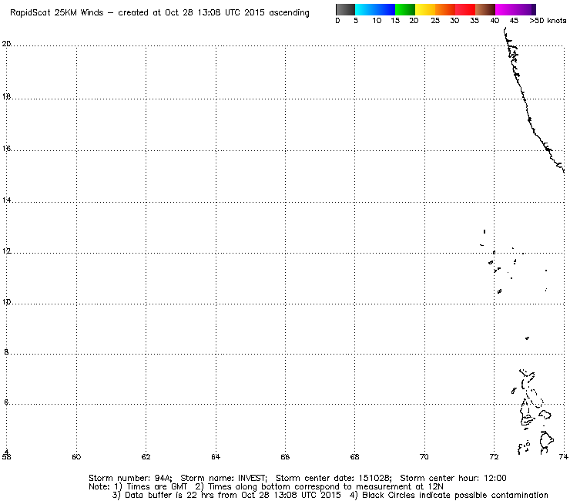Click the atoll chain outline just north of 6N
The height and width of the screenshot is (501, 570).
[x=531, y=389]
